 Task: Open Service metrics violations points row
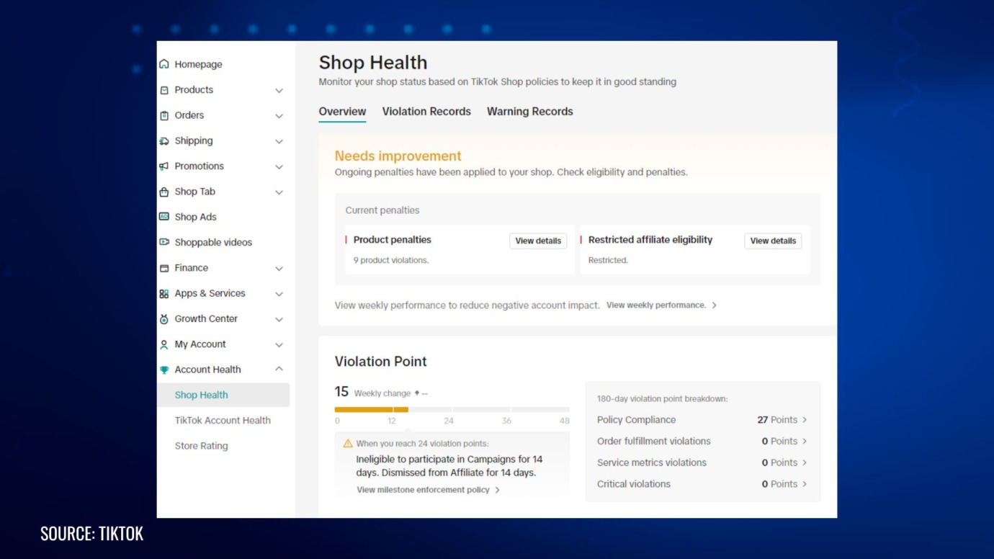[702, 462]
